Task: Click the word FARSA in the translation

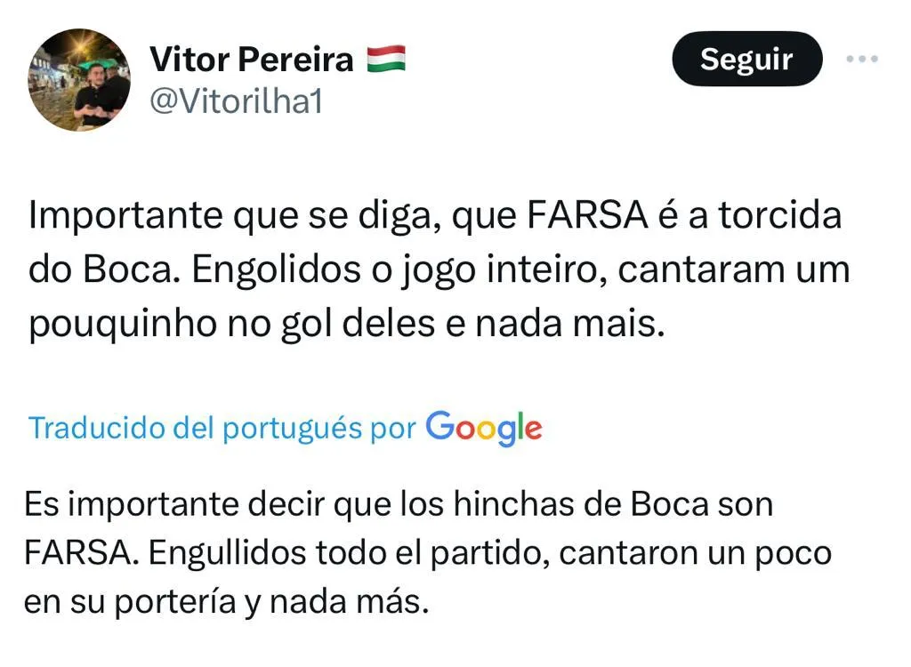Action: click(79, 553)
